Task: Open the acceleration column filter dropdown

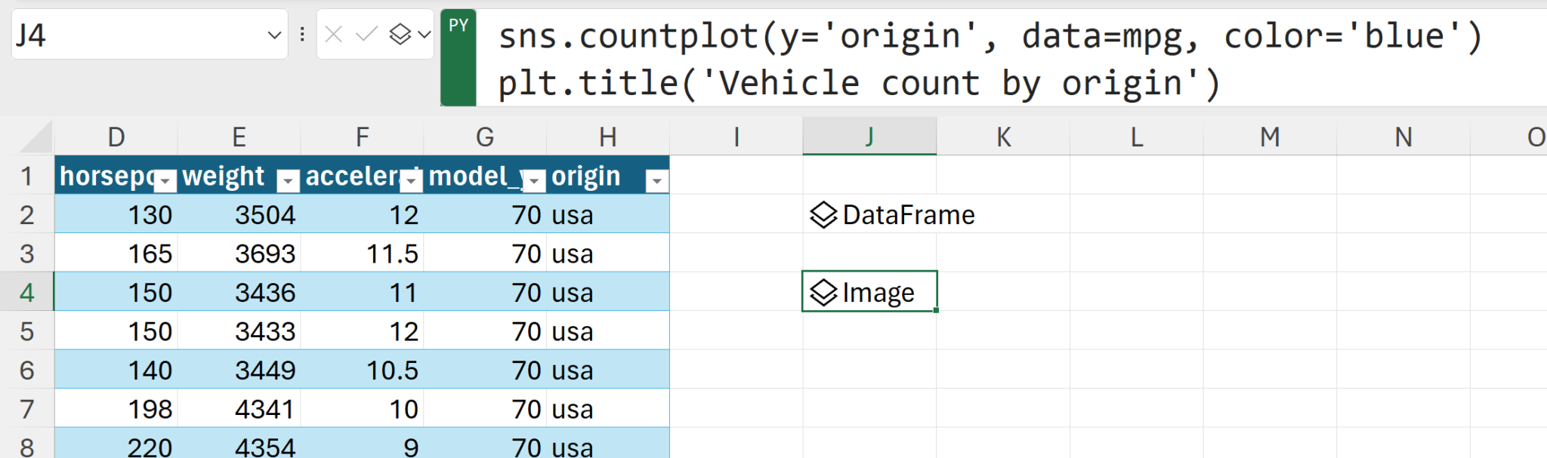Action: click(411, 180)
